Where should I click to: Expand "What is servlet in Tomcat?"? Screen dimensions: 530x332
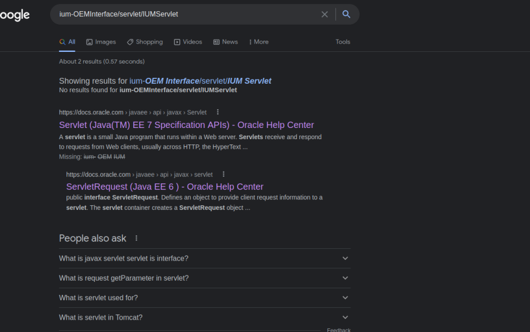[x=205, y=317]
